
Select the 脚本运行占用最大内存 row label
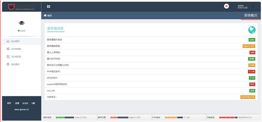point(58,65)
